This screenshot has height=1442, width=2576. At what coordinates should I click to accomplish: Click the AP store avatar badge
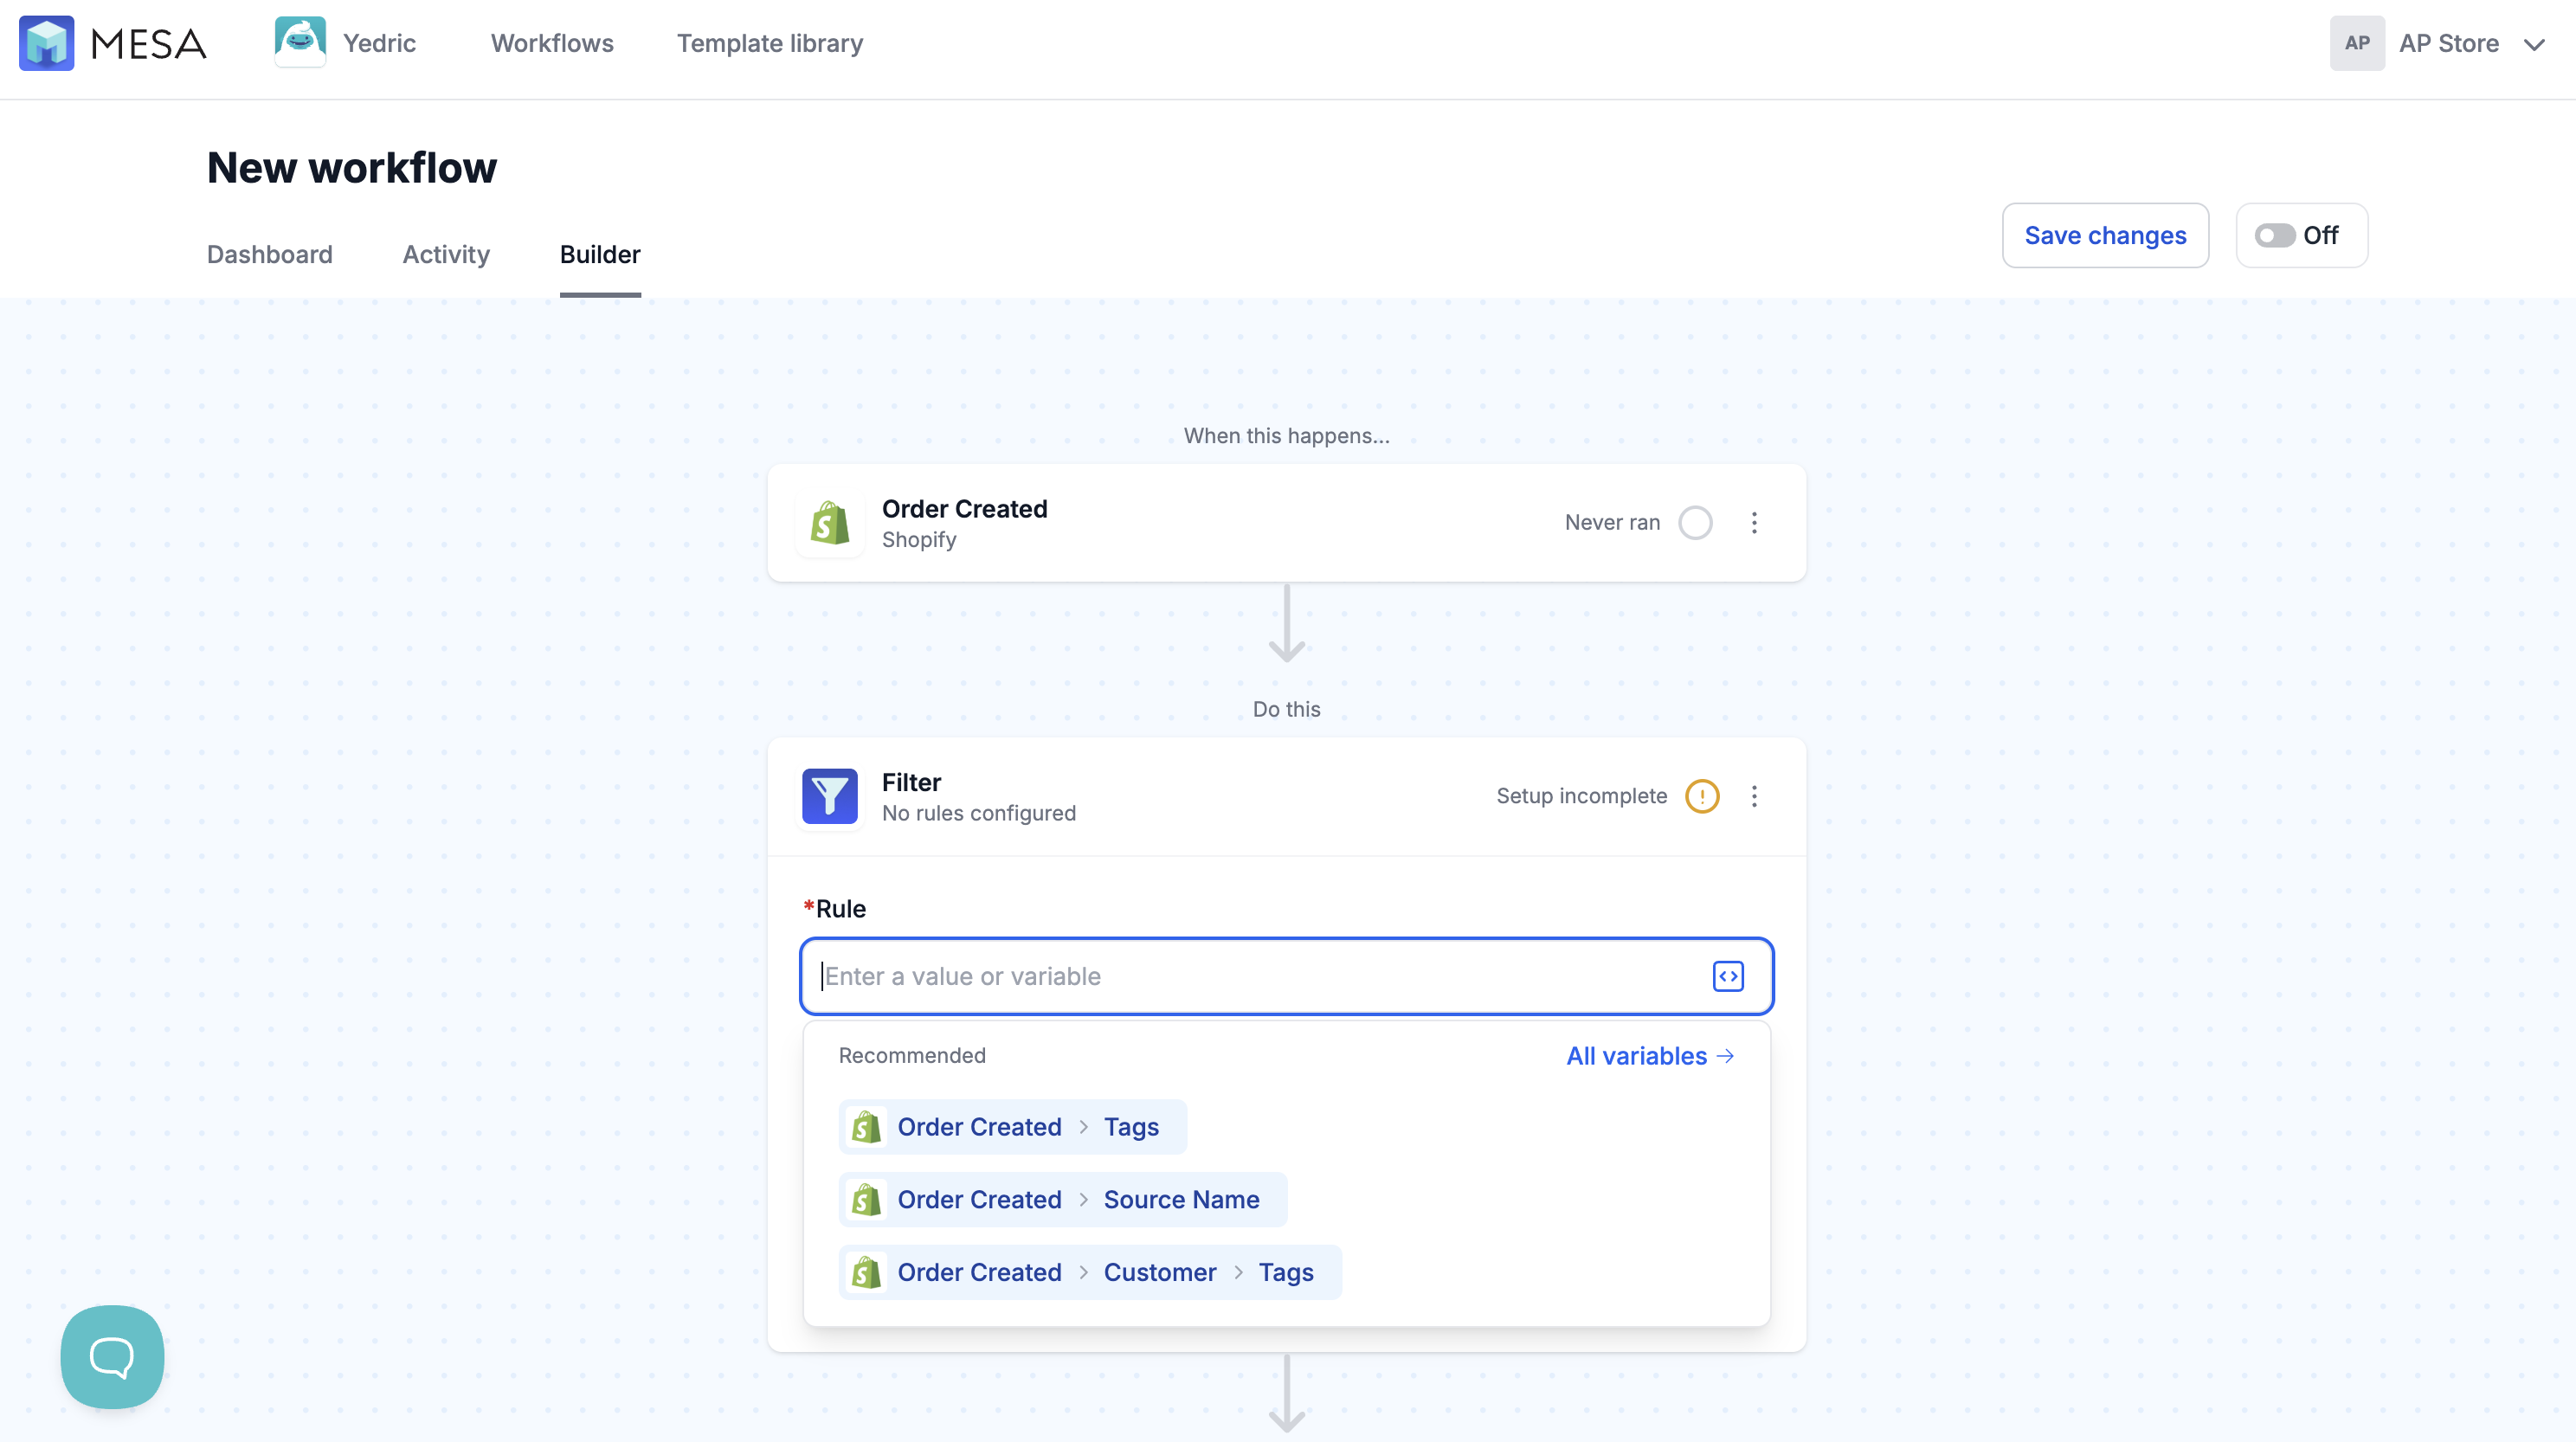(x=2357, y=43)
